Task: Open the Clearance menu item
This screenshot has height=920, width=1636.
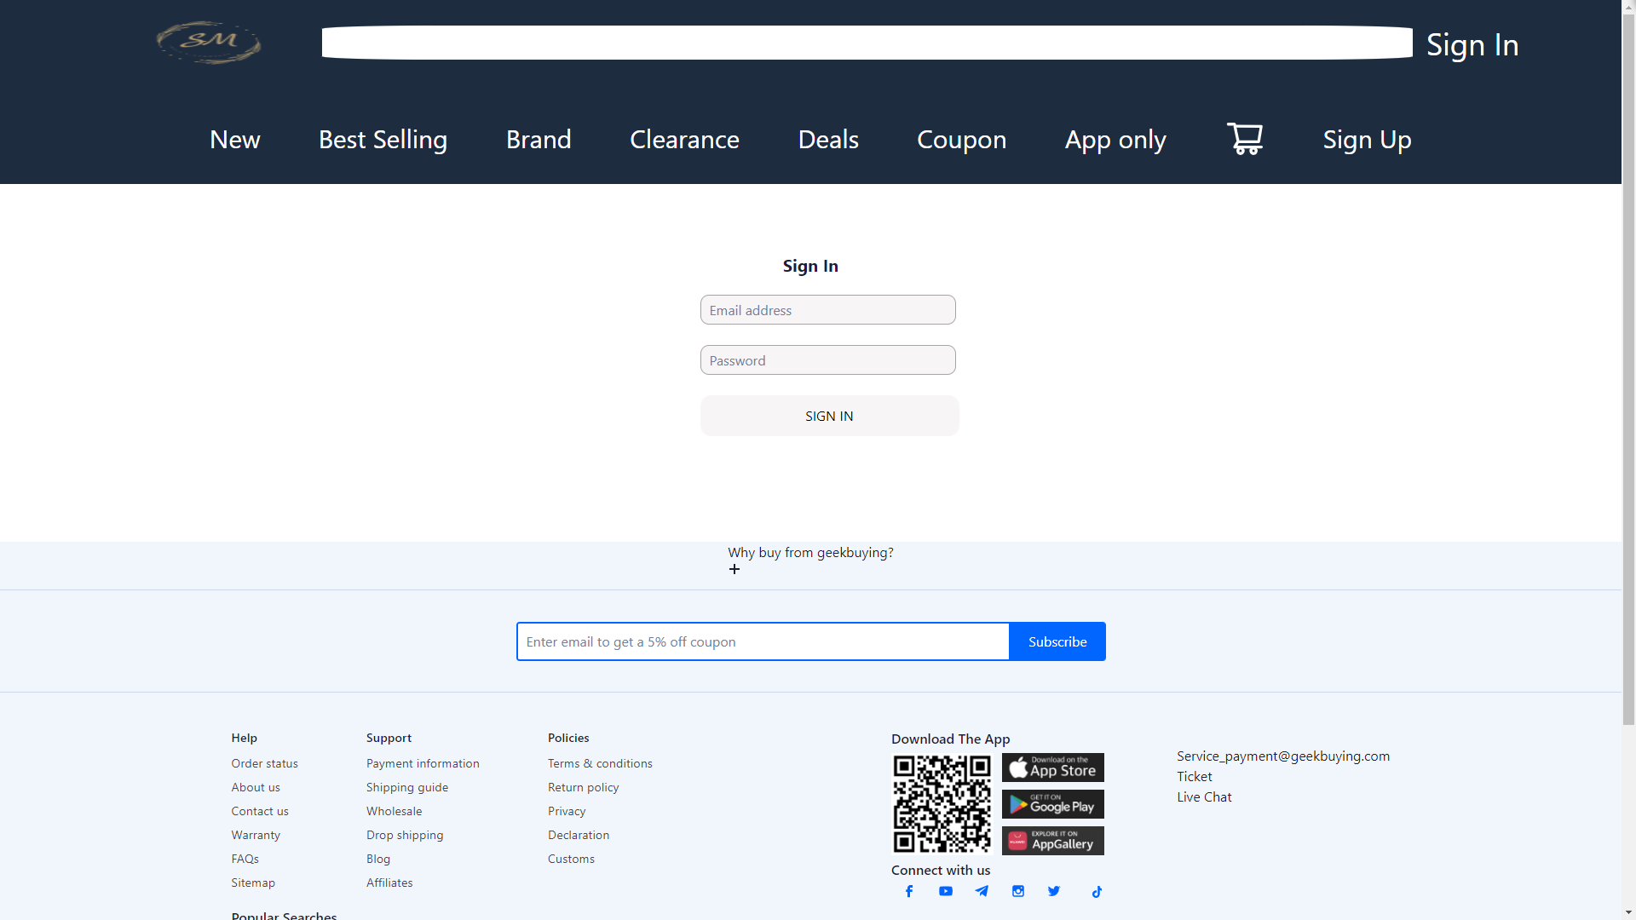Action: pyautogui.click(x=684, y=139)
